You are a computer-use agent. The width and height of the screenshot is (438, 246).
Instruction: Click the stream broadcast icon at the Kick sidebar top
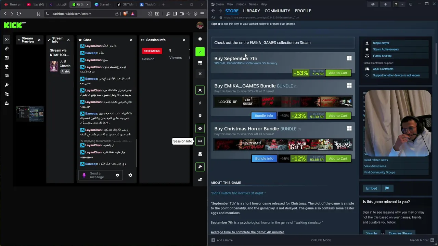[x=7, y=39]
